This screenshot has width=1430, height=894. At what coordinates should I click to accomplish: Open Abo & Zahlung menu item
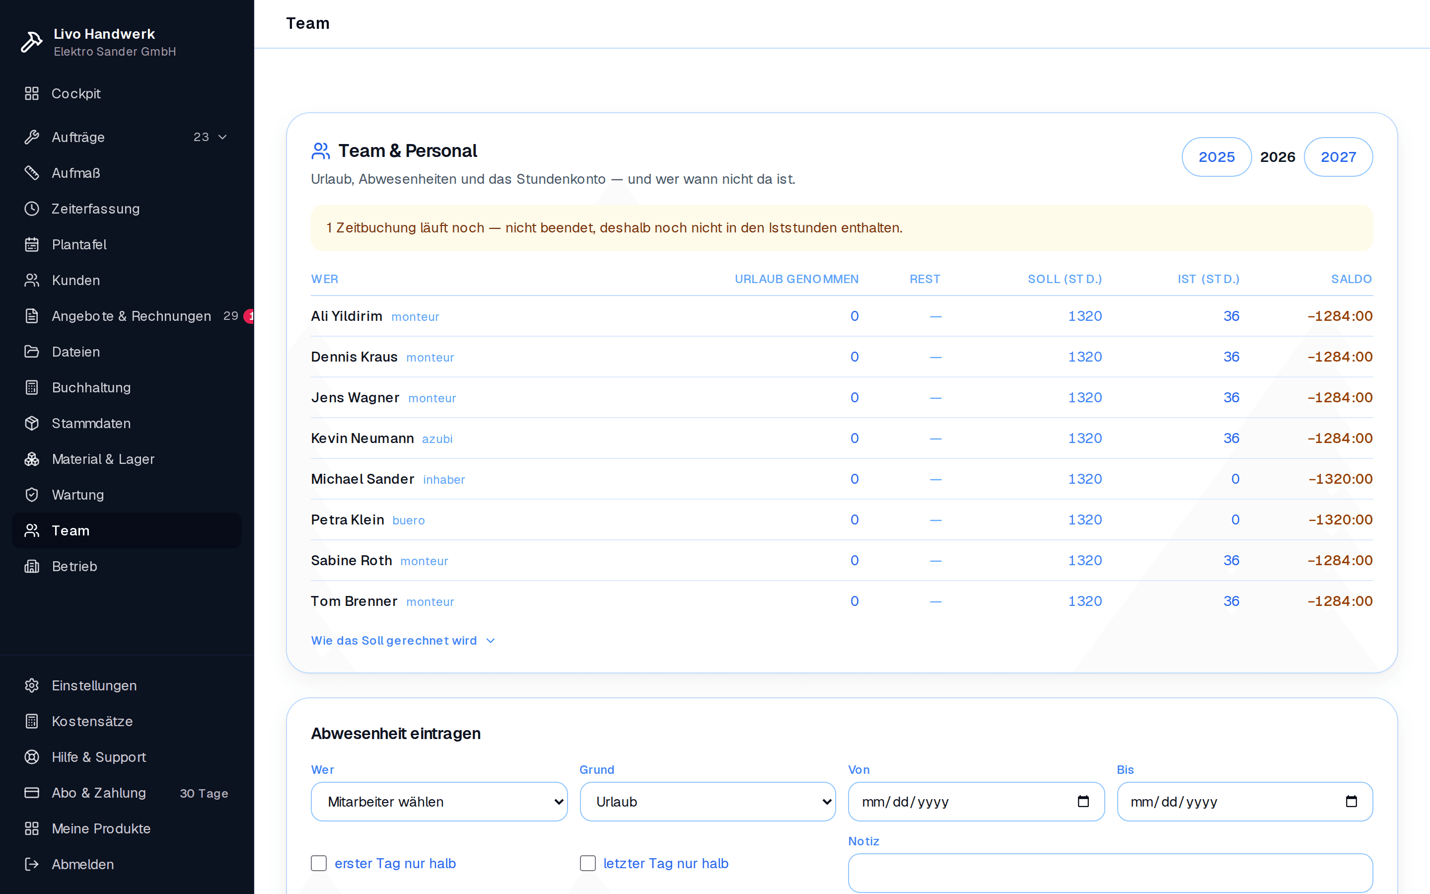point(127,793)
